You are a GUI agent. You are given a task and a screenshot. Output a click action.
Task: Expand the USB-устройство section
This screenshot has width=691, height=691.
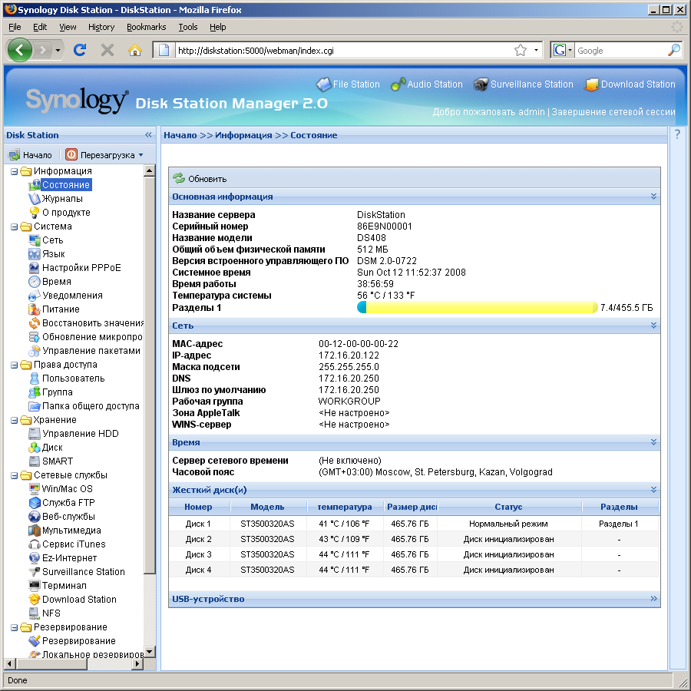pos(653,598)
